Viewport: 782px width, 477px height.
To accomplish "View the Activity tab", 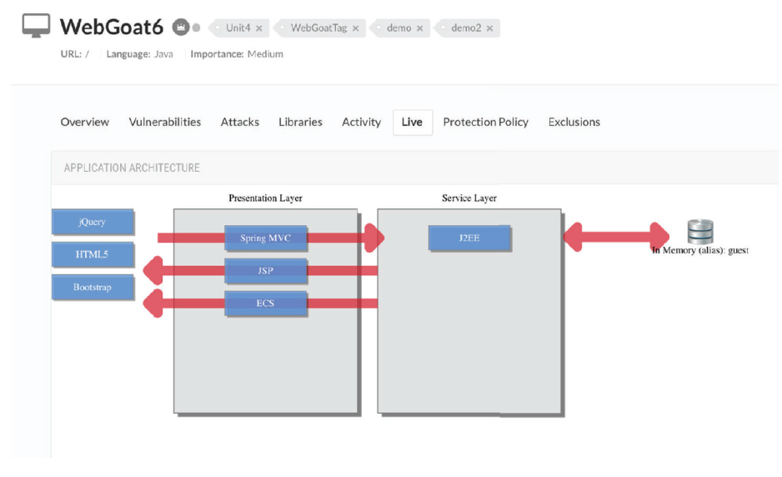I will 361,122.
